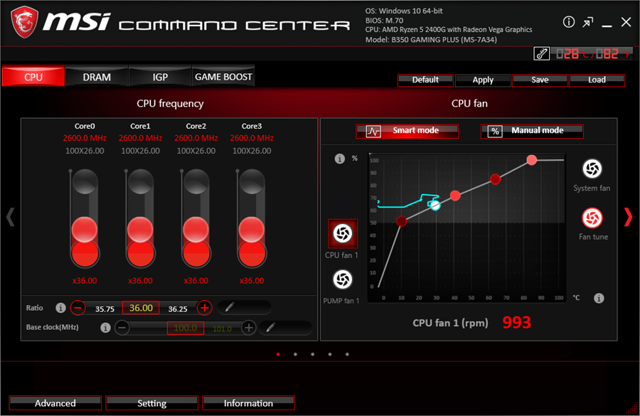
Task: Click the Core0 frequency slider knob
Action: coord(85,231)
